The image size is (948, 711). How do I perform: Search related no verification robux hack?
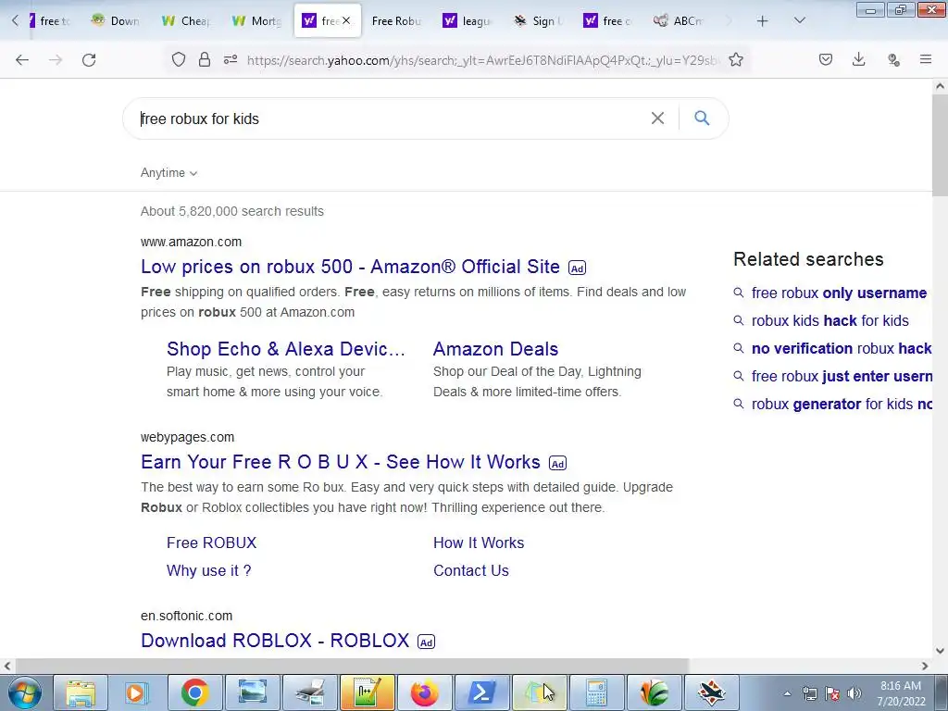click(841, 349)
